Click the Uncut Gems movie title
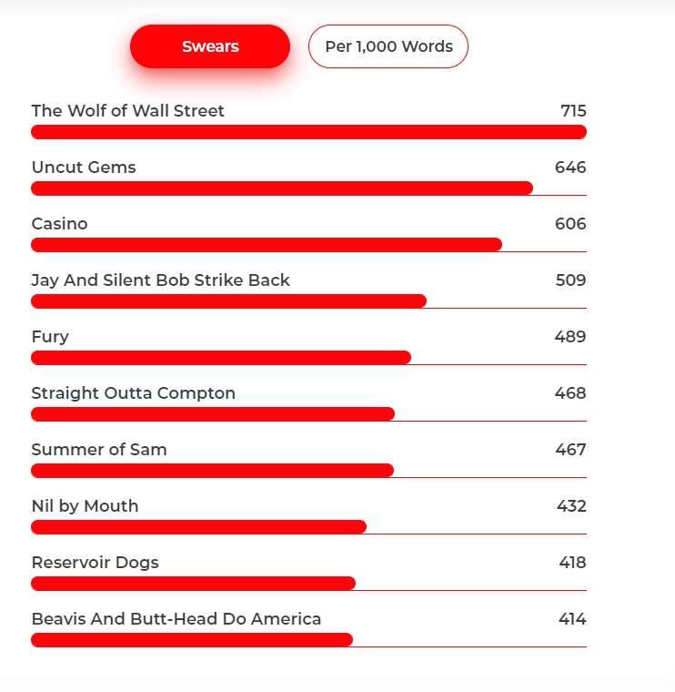The image size is (675, 692). click(84, 168)
